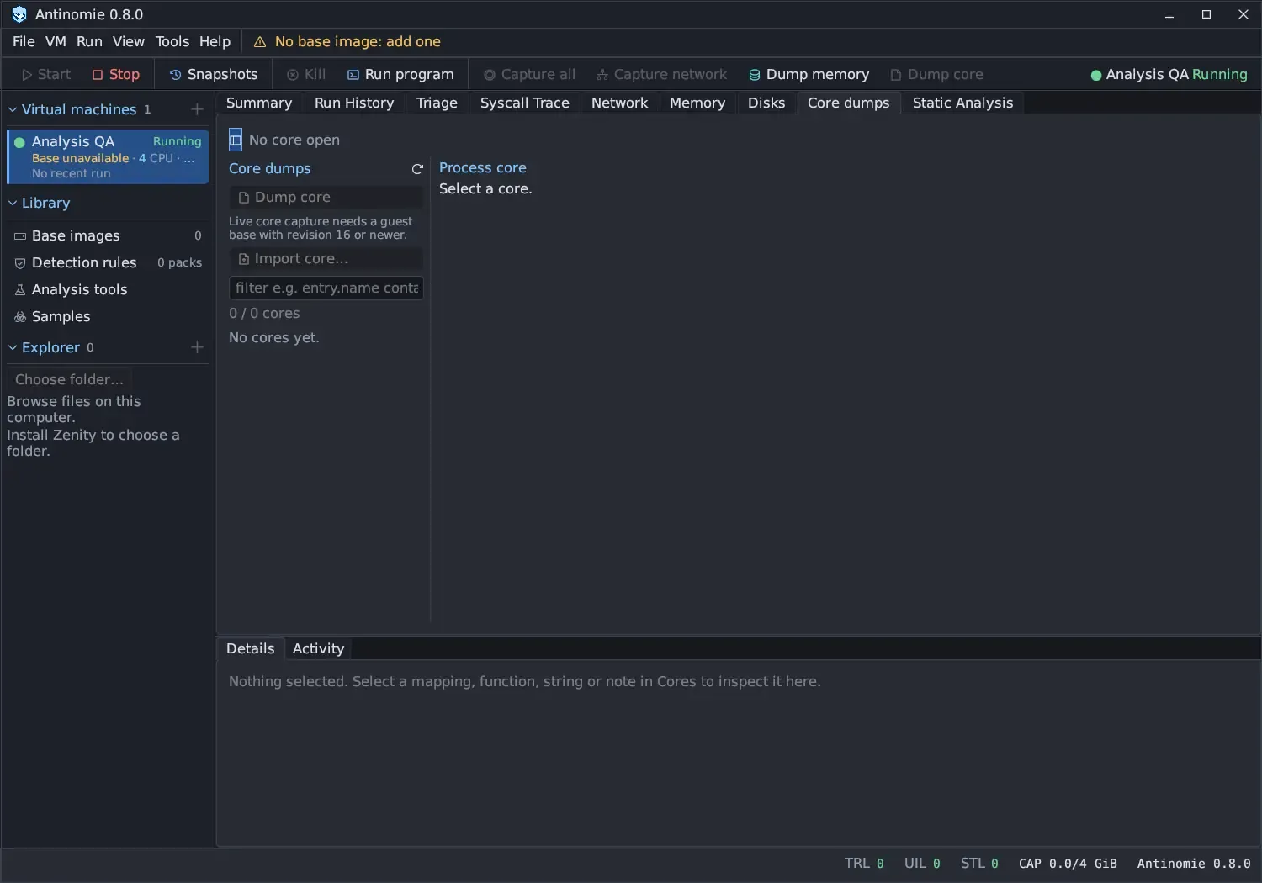
Task: Open the File menu
Action: (x=24, y=41)
